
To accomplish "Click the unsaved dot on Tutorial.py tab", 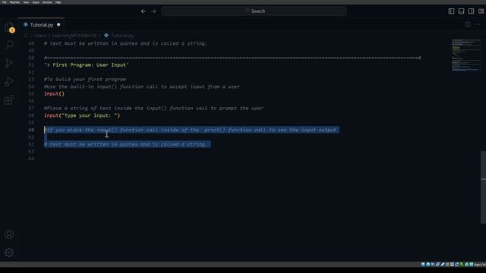I will click(x=58, y=24).
